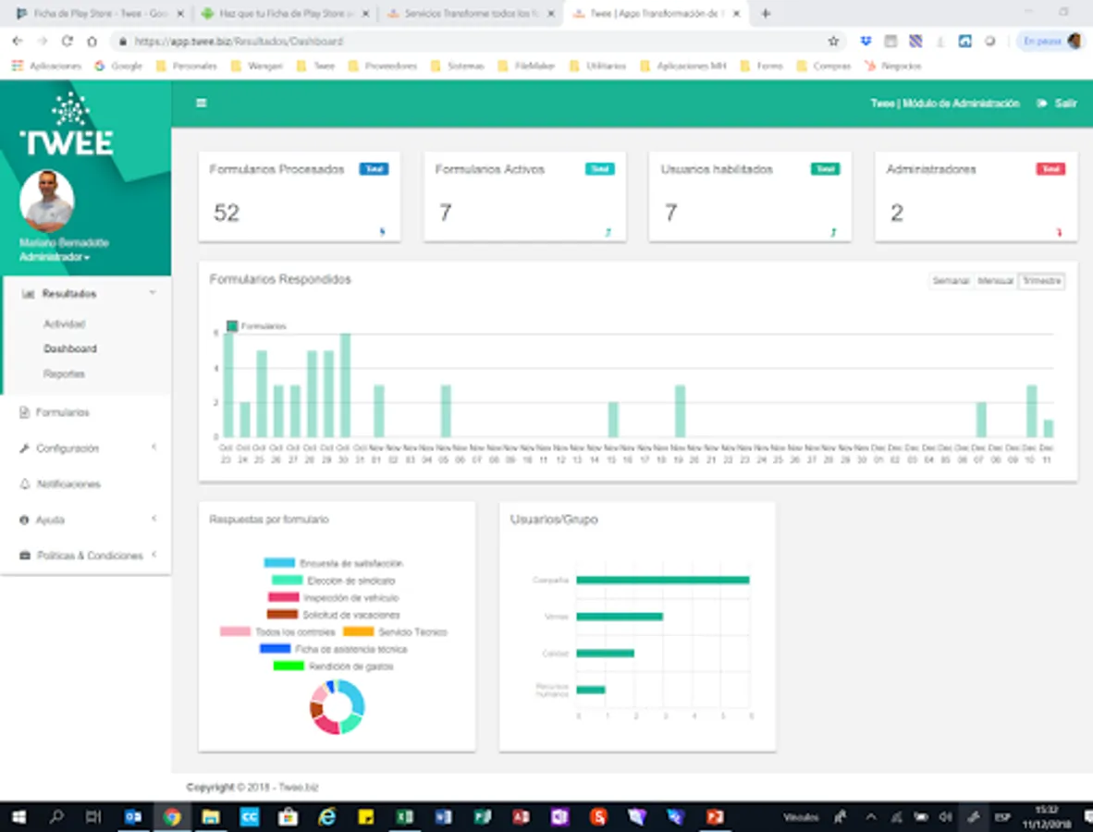Bookmark page with the star icon
This screenshot has height=832, width=1093.
(833, 42)
